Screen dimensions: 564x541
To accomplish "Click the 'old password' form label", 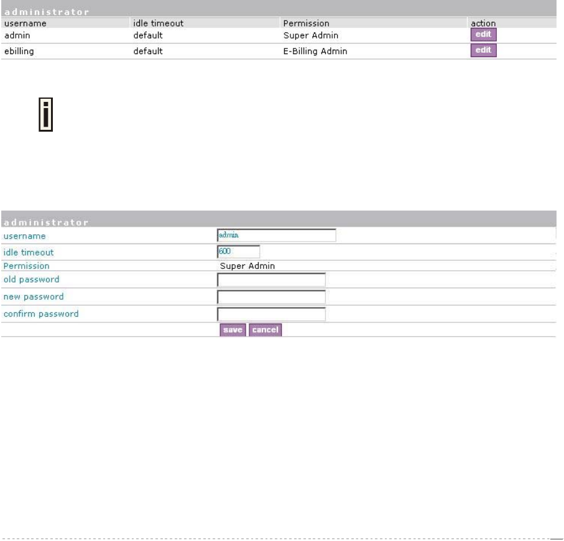I will coord(31,280).
